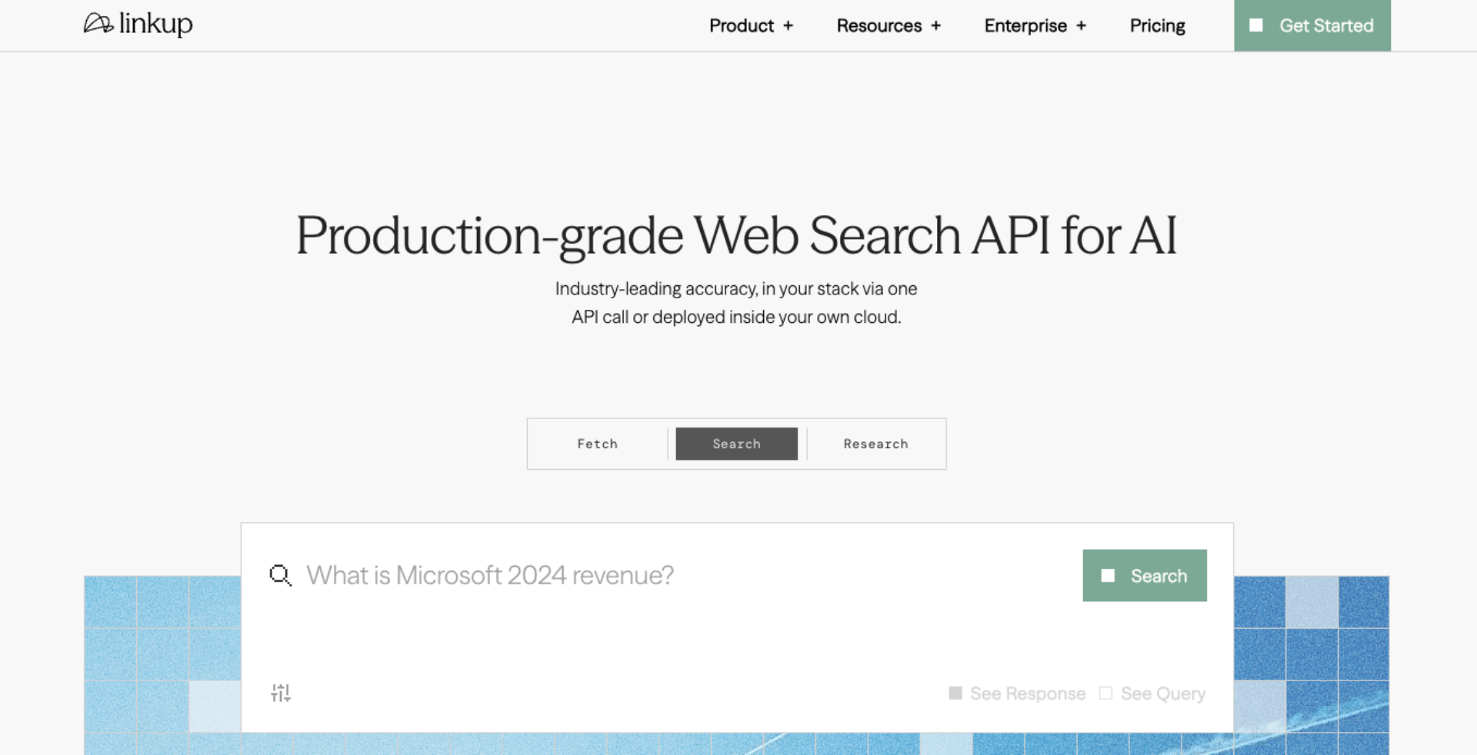Click the Industry-leading accuracy subtitle text
Viewport: 1477px width, 755px height.
[x=736, y=303]
